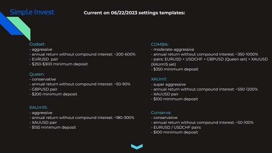
Task: Select the Godset template heading
Action: coord(37,44)
